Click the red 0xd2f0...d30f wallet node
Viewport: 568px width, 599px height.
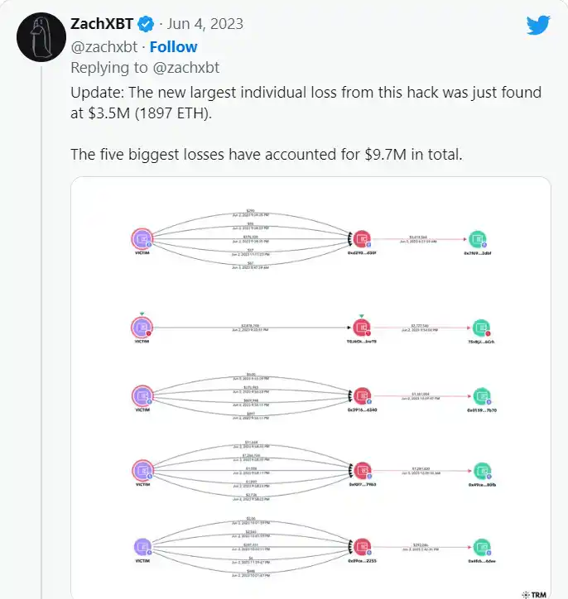point(362,239)
